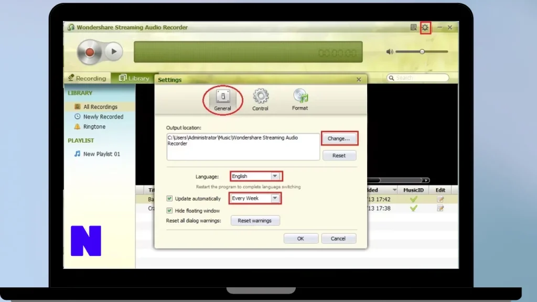The image size is (537, 302).
Task: Click the search magnifier icon
Action: coord(391,78)
